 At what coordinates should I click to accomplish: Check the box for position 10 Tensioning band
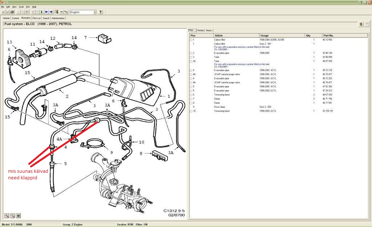(191, 111)
